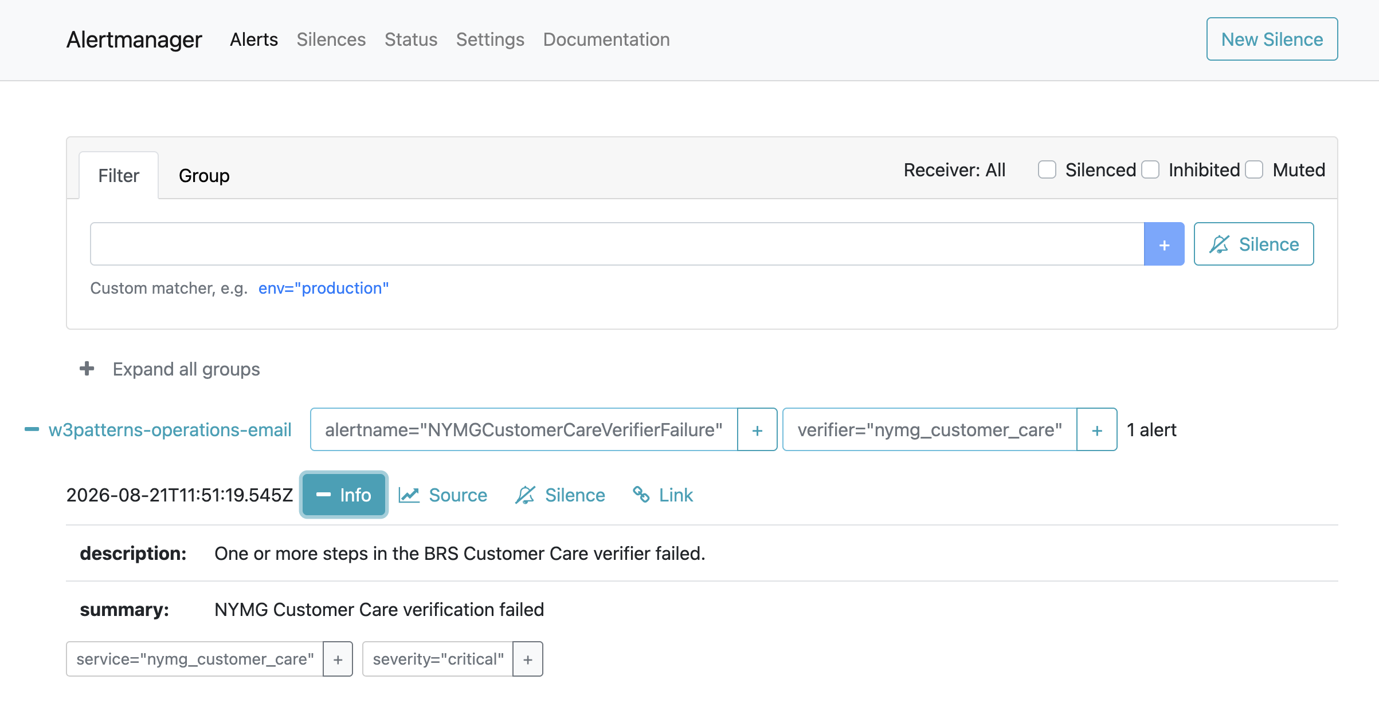Click the blue plus add-matcher button
The width and height of the screenshot is (1379, 711).
(x=1163, y=244)
